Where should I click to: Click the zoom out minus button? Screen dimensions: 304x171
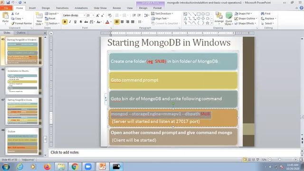point(270,160)
